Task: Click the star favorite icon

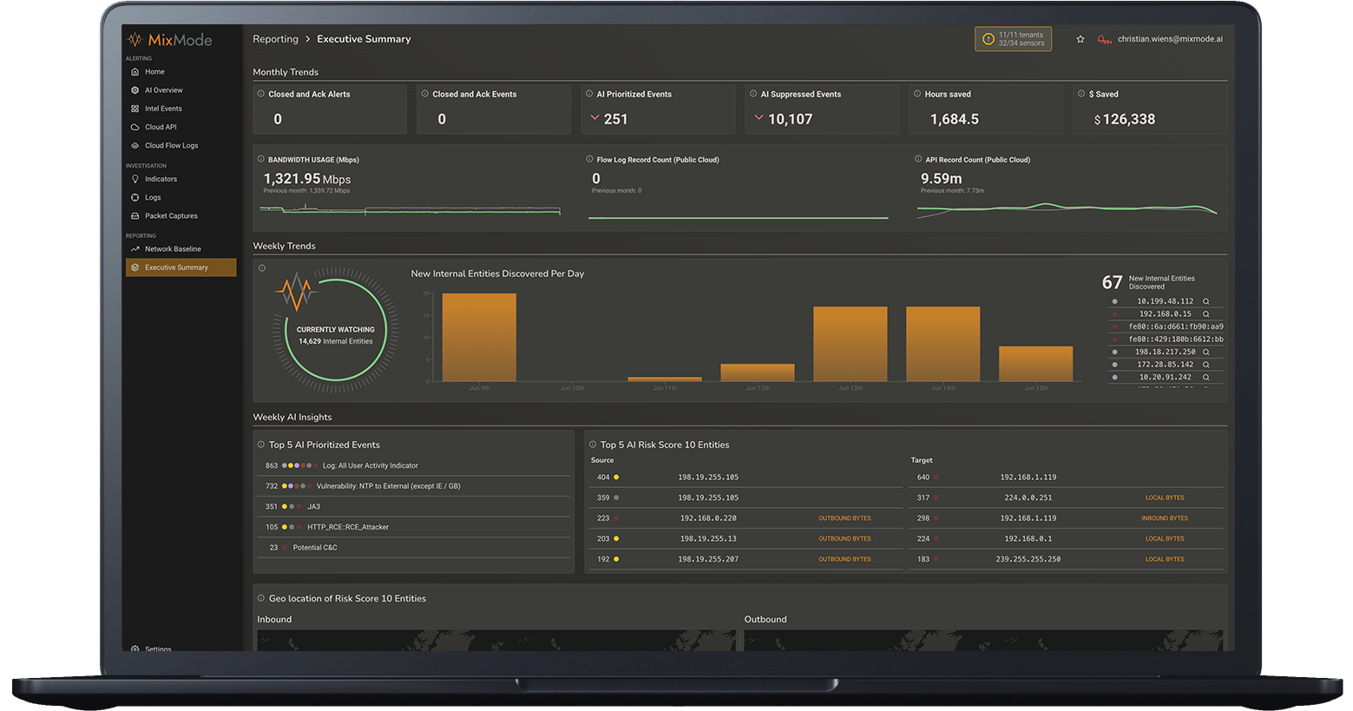Action: [x=1080, y=39]
